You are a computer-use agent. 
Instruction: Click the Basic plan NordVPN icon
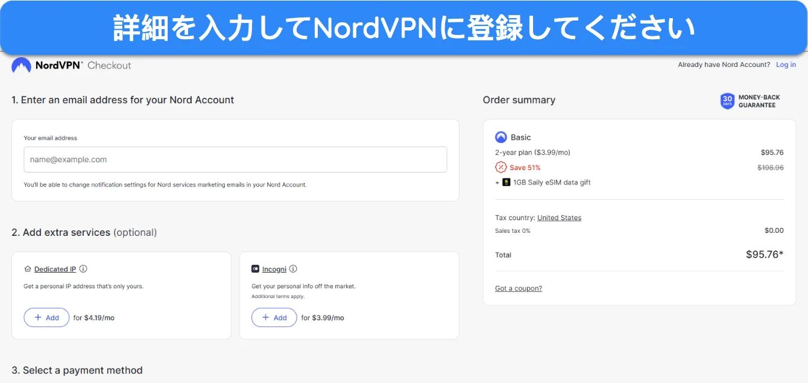(500, 138)
